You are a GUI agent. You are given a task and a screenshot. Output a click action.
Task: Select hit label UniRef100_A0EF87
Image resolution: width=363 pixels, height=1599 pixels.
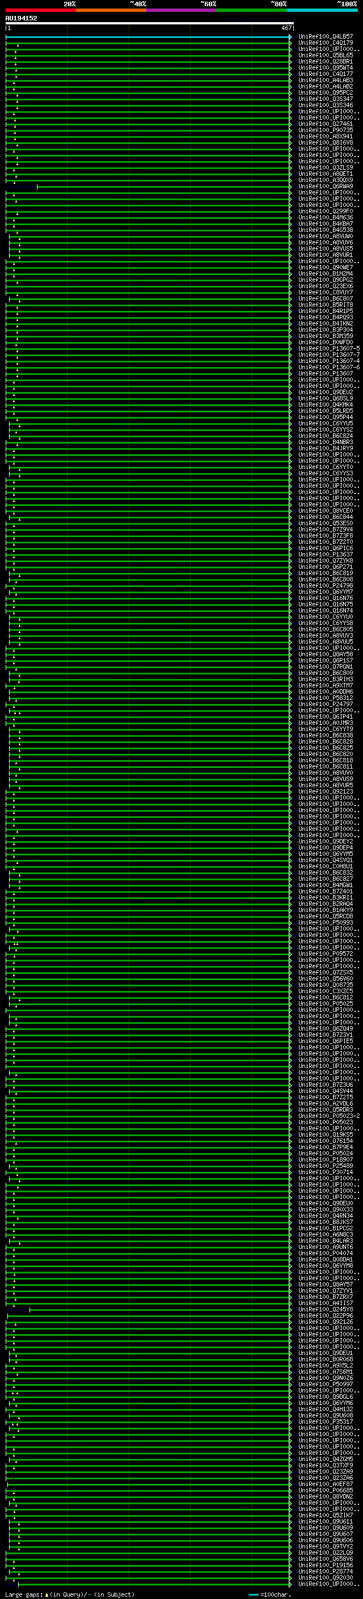click(325, 1484)
